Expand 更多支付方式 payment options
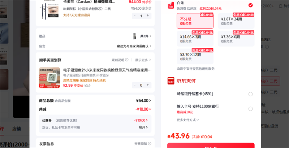This screenshot has width=289, height=148. click(x=188, y=120)
